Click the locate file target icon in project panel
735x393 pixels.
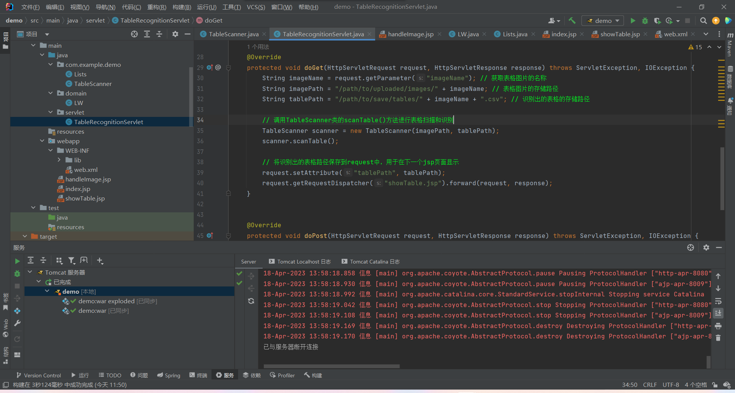pos(134,34)
